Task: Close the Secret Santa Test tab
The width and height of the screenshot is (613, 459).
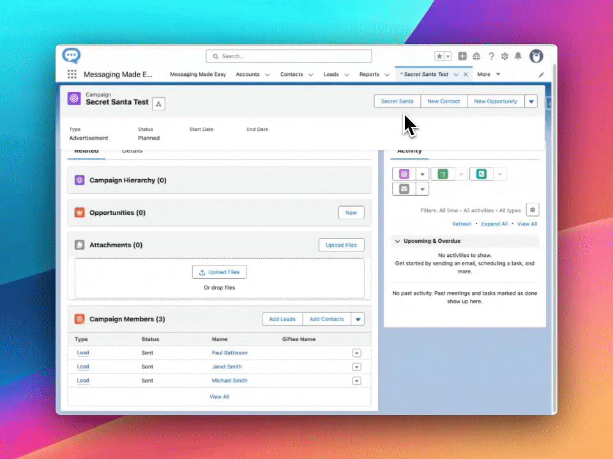Action: (465, 75)
